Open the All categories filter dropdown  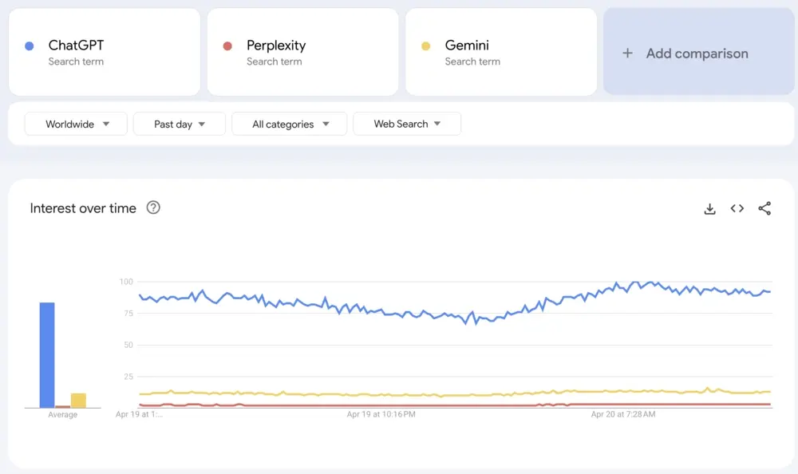point(289,124)
